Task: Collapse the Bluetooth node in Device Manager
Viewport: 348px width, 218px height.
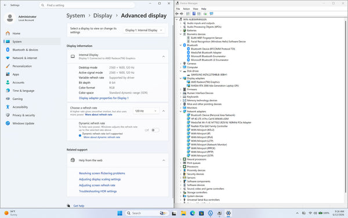Action: pyautogui.click(x=180, y=45)
